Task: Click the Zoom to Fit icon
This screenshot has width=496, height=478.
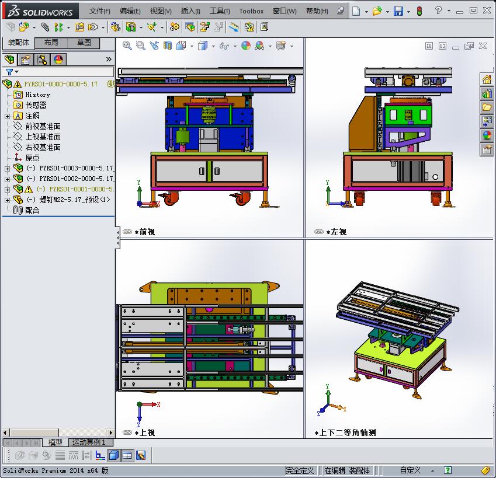Action: point(127,46)
